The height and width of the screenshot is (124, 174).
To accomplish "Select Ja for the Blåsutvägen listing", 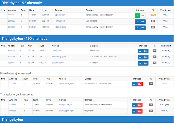I will pos(137,28).
